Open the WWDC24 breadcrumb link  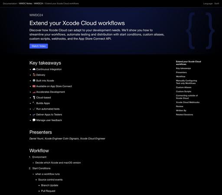point(39,3)
